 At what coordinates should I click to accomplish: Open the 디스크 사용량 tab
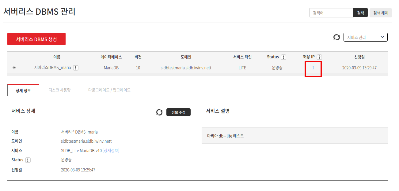point(60,90)
